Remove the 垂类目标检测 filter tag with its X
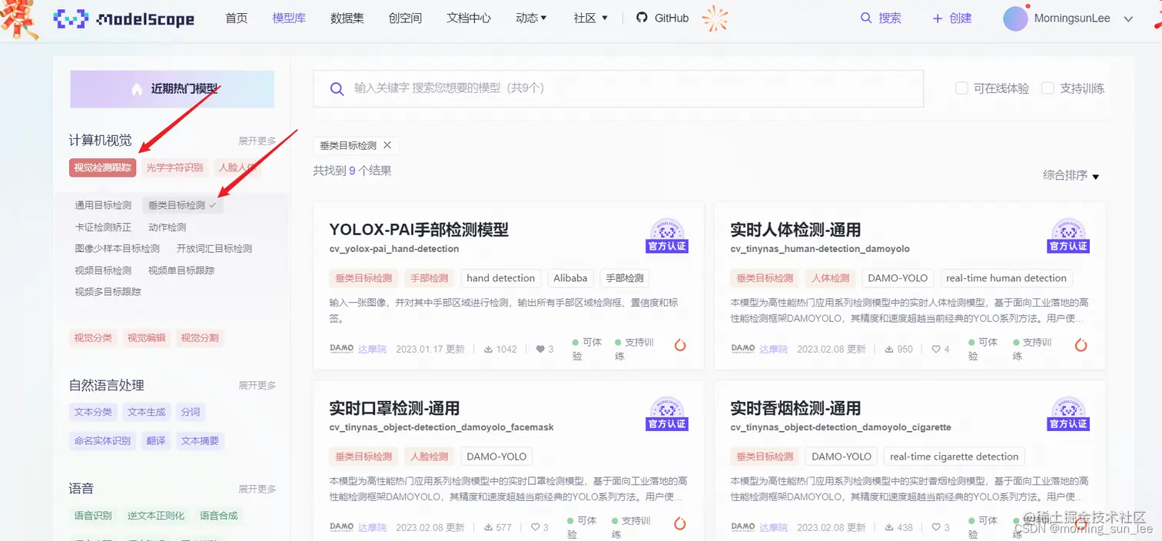1162x541 pixels. 387,144
